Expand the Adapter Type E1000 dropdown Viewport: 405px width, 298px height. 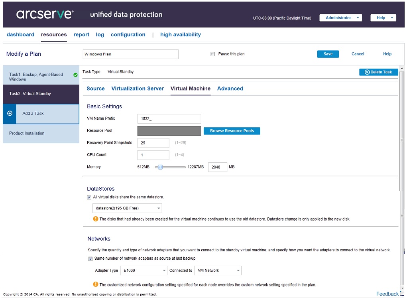point(164,270)
